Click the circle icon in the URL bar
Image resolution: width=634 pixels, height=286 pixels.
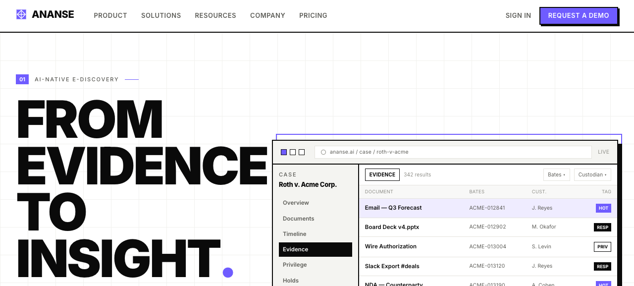[323, 152]
